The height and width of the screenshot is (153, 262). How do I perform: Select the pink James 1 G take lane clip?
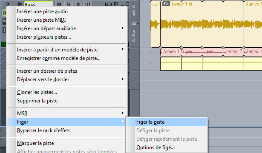191,52
